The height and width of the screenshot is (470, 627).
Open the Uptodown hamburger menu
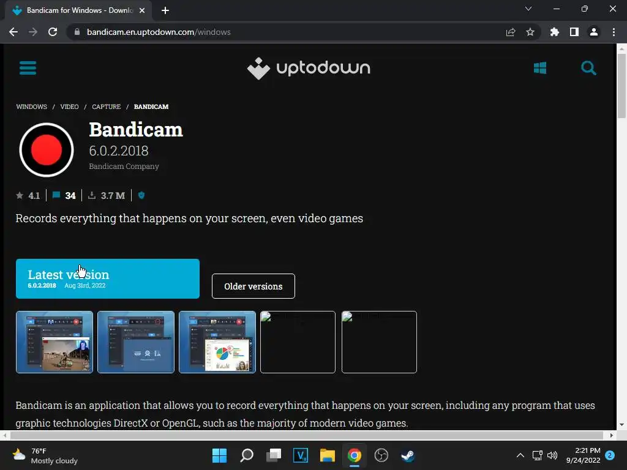pyautogui.click(x=28, y=68)
